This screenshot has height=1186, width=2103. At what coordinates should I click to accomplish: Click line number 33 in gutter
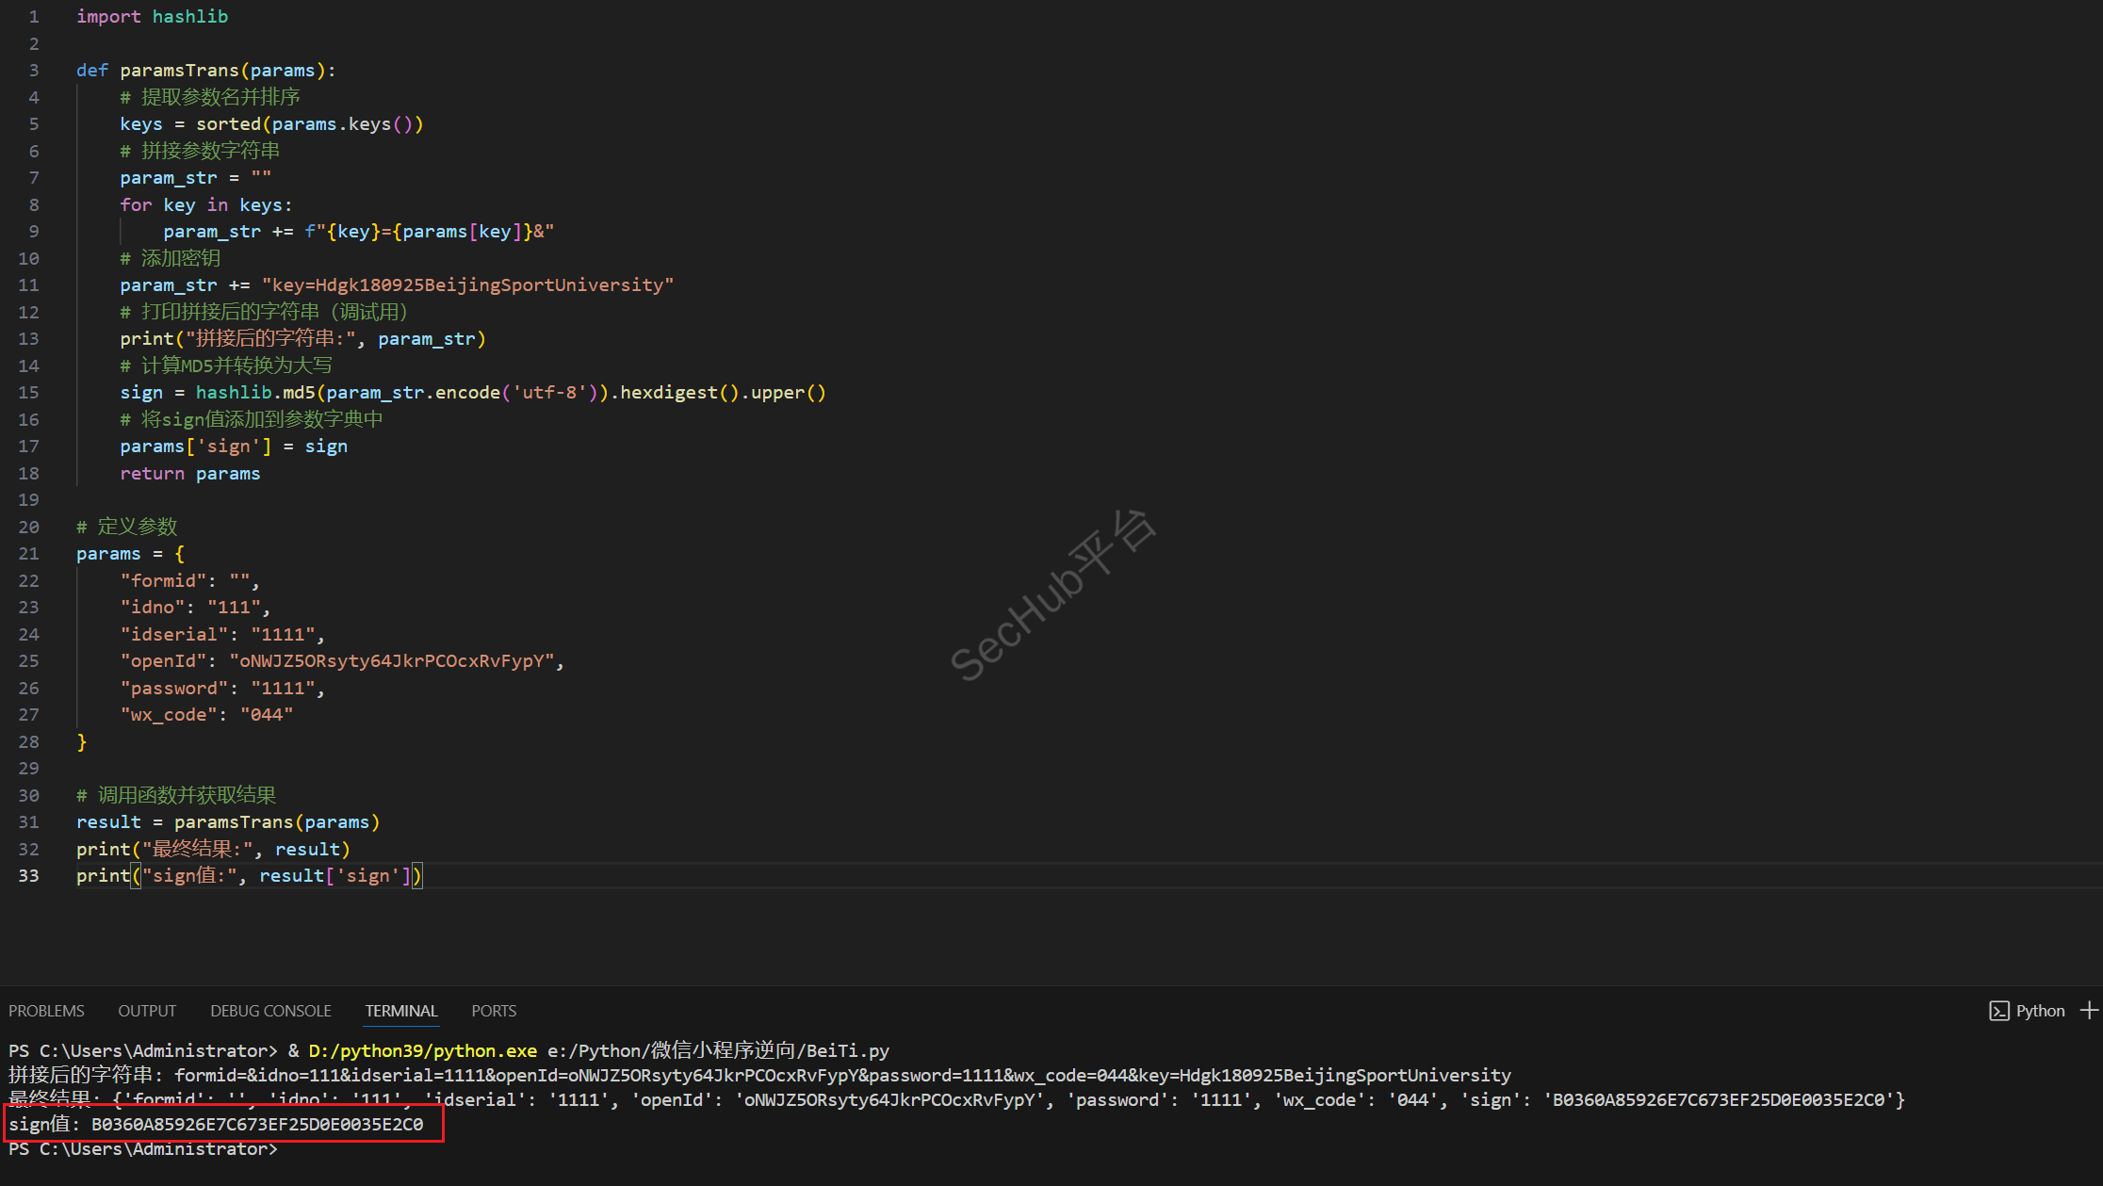(29, 875)
